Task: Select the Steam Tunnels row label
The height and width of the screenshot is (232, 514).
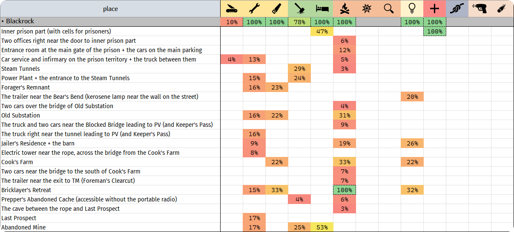Action: tap(20, 69)
